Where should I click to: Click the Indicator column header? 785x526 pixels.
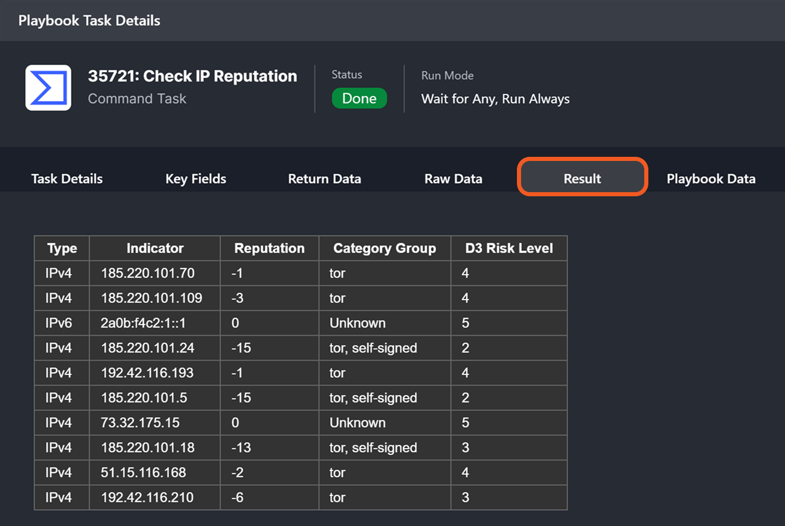155,248
